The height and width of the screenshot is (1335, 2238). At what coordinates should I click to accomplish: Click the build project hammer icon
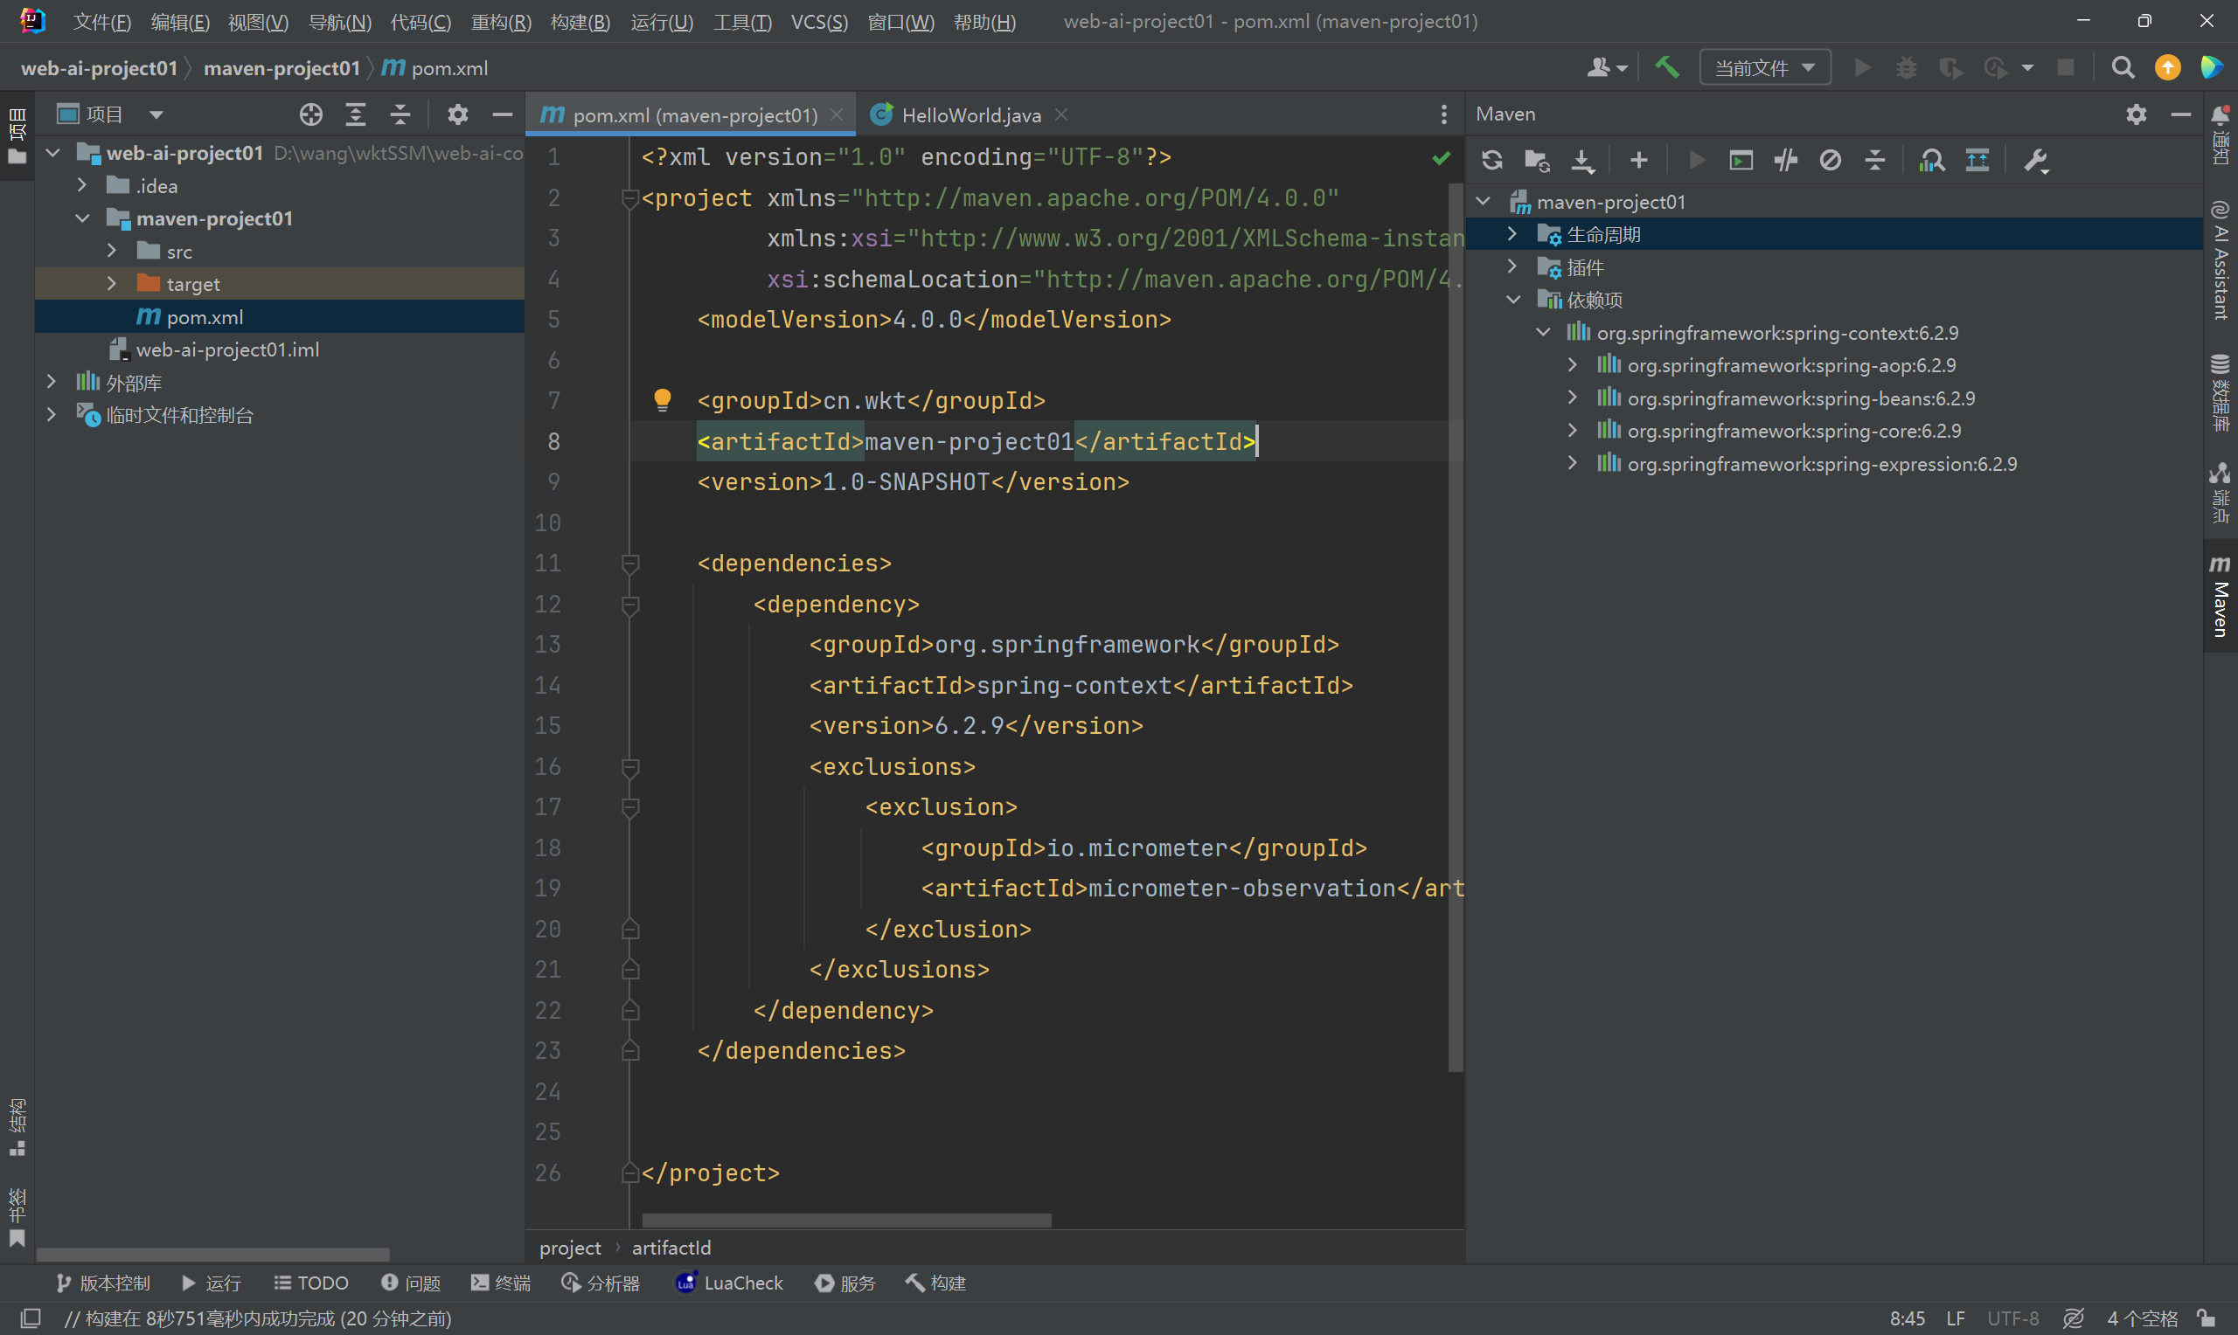1666,67
